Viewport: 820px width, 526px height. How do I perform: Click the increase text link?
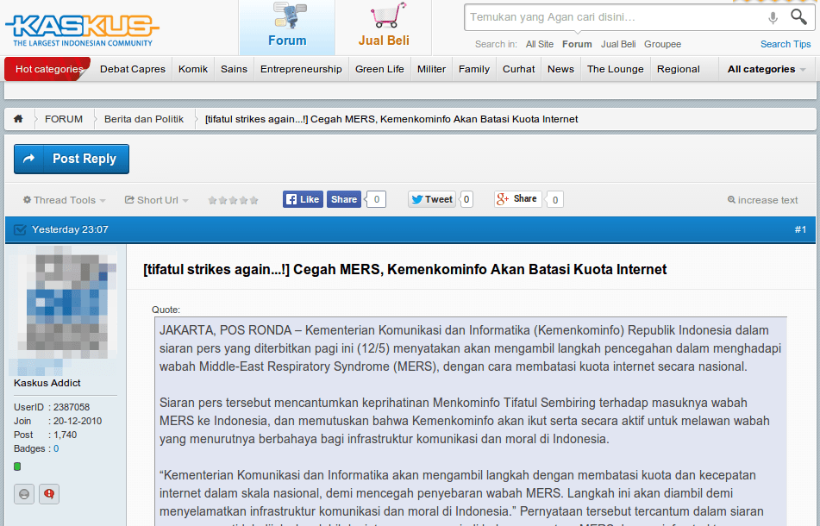point(762,200)
